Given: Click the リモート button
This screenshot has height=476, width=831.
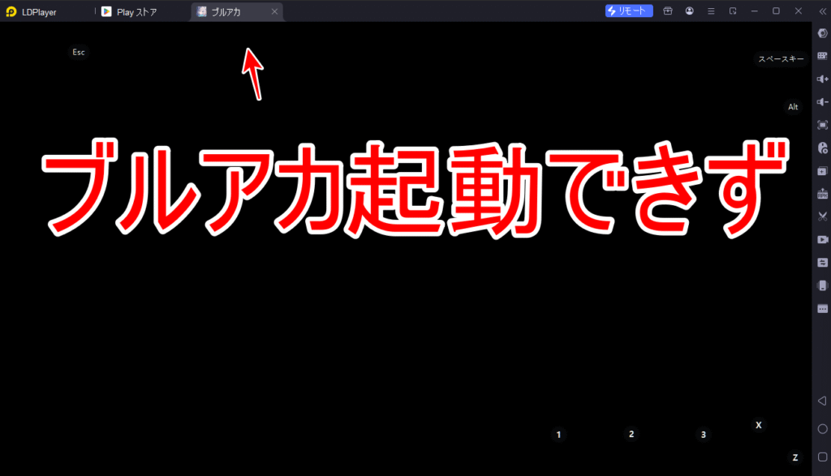Looking at the screenshot, I should [629, 11].
